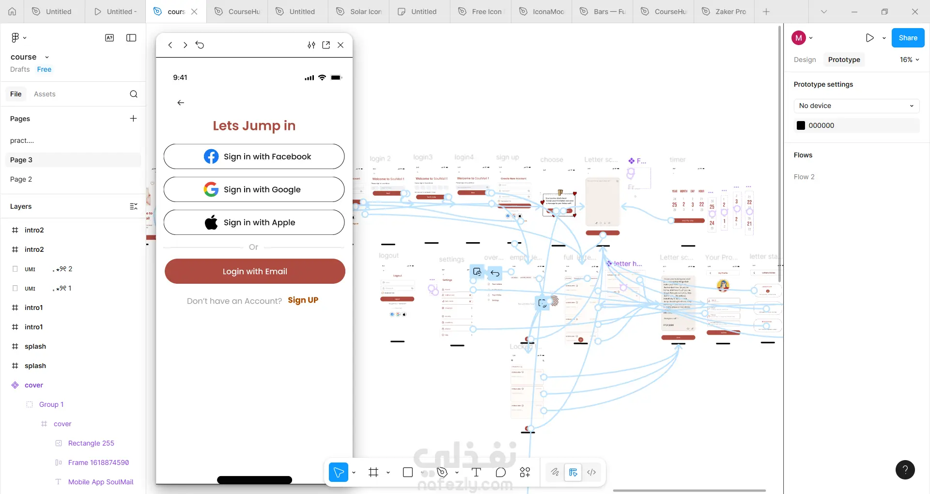This screenshot has width=930, height=494.
Task: Click Sign in with Apple
Action: point(254,222)
